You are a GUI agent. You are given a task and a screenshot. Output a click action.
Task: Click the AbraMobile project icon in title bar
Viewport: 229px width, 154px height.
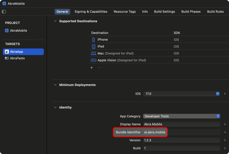(x=4, y=3)
